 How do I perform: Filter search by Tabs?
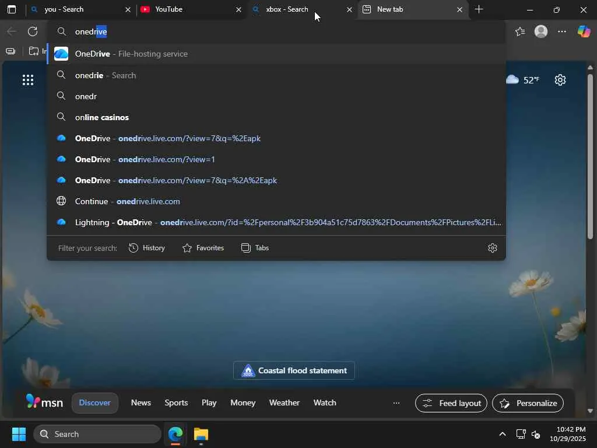pos(255,248)
